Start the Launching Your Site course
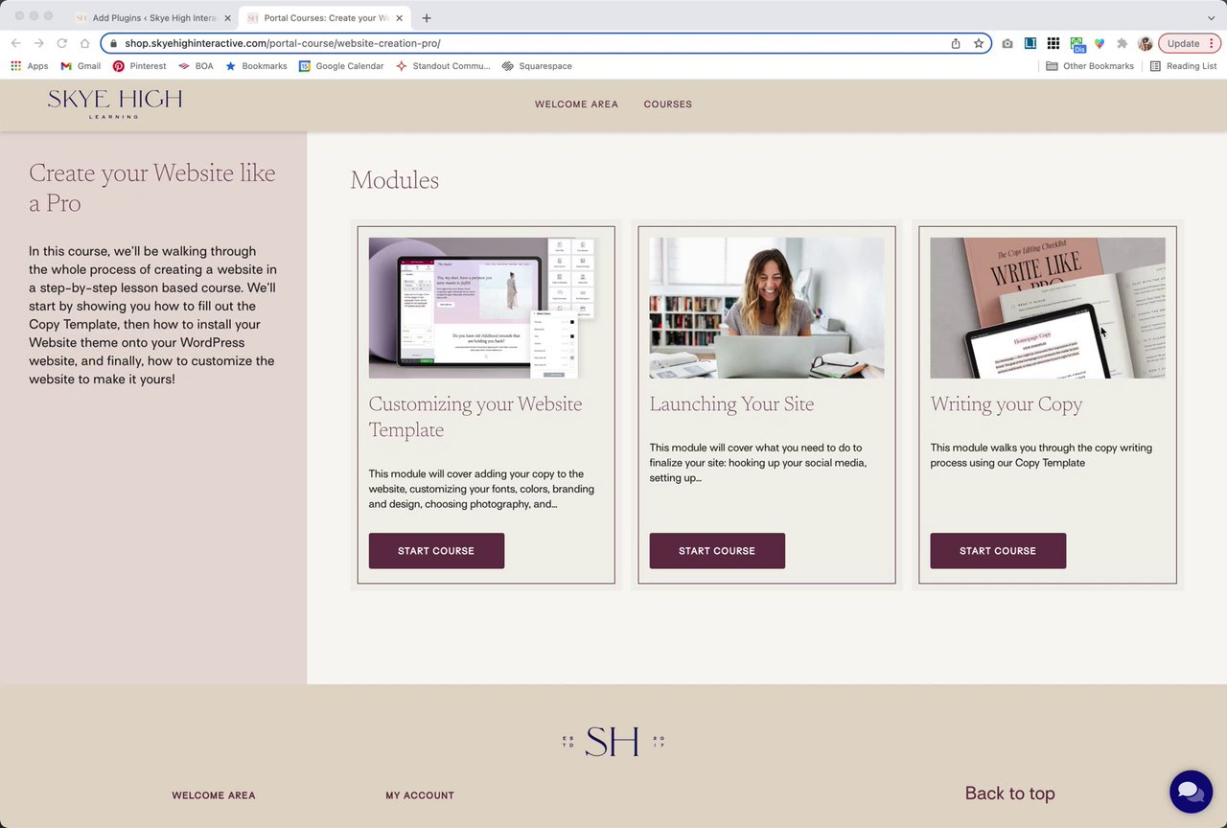Screen dimensions: 1227x828 tap(717, 551)
